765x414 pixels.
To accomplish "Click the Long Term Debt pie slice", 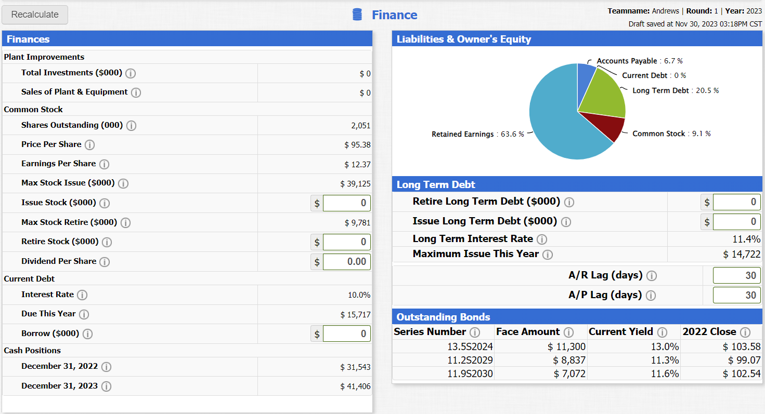I will point(604,96).
